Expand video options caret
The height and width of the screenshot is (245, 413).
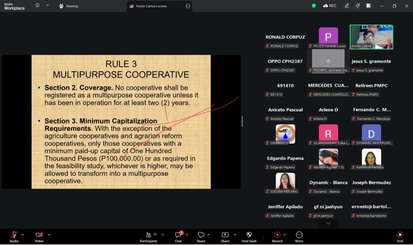pyautogui.click(x=49, y=235)
